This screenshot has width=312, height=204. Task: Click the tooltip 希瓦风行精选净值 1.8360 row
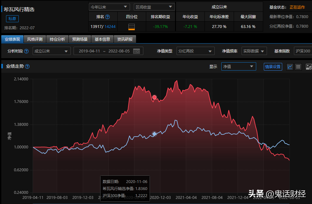pos(125,189)
